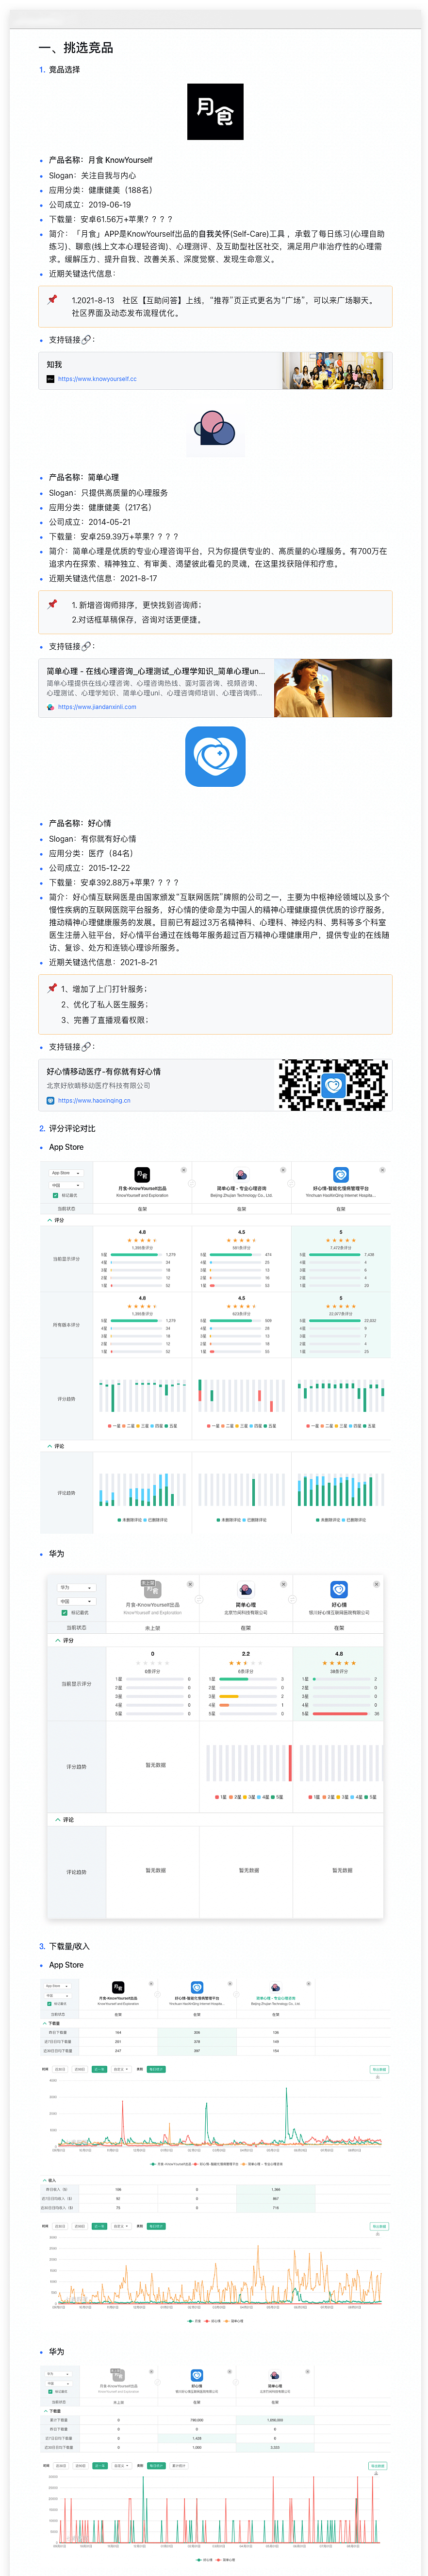Image resolution: width=428 pixels, height=2576 pixels.
Task: Click heading 一、挑选竞品
Action: pyautogui.click(x=76, y=47)
